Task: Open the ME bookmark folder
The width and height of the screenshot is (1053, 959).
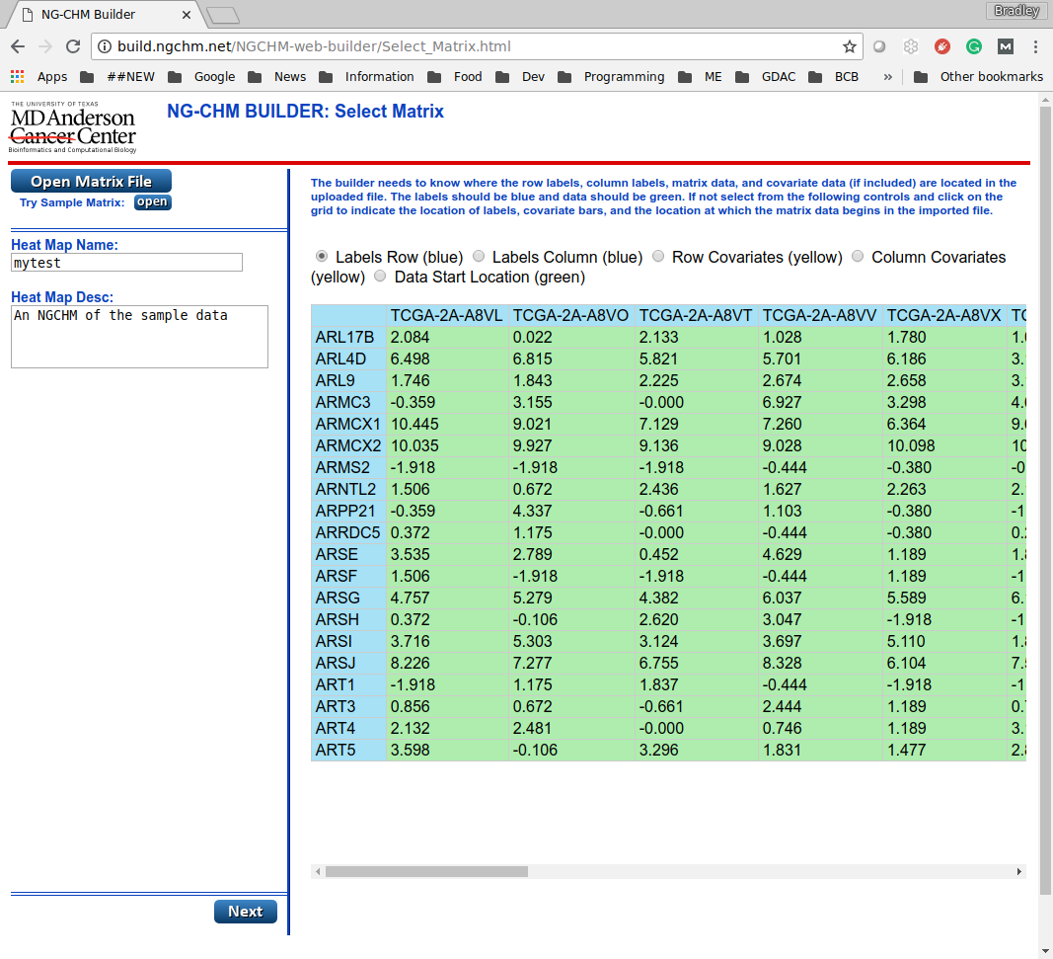Action: pos(700,77)
